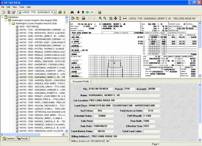This screenshot has height=146, width=202.
Task: Select W6743 - 7073 HARDISON, LEON T record
Action: coord(42,131)
